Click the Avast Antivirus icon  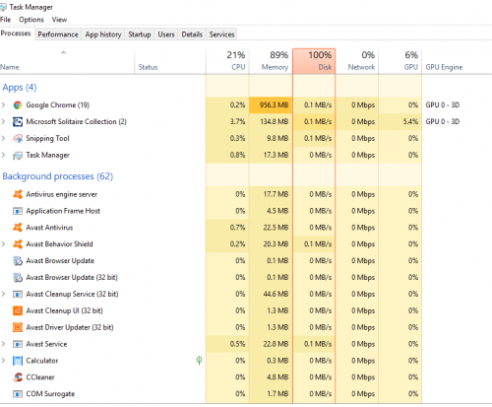tap(18, 228)
